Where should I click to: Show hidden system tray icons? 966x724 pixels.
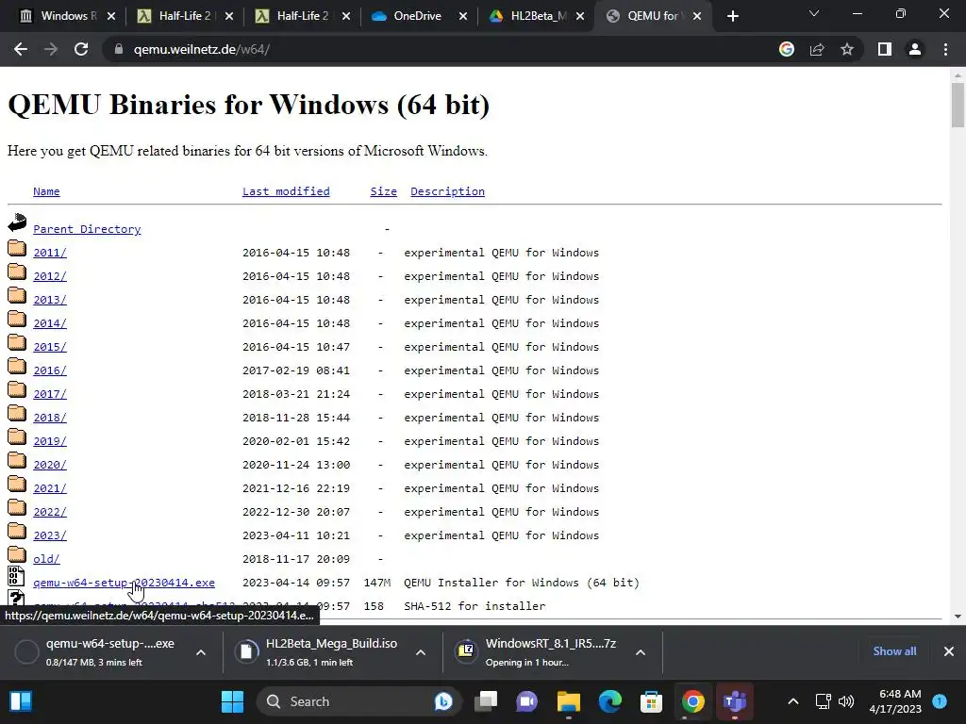pyautogui.click(x=793, y=701)
